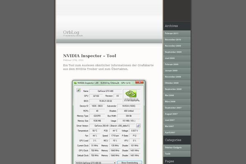Open the September 2009 archive

[177, 52]
